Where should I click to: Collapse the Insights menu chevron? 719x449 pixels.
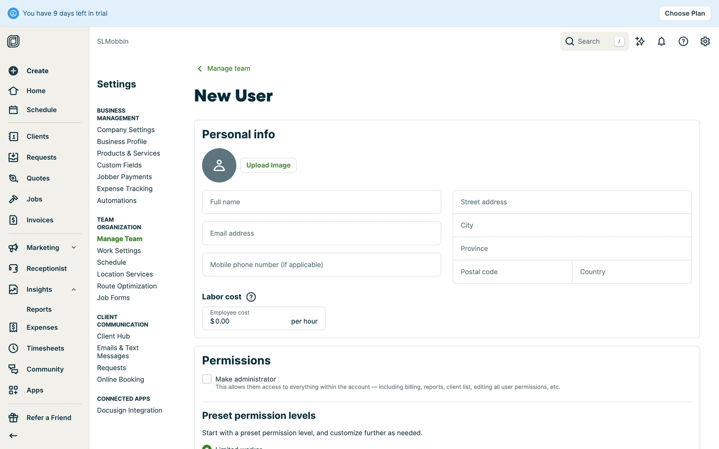74,290
